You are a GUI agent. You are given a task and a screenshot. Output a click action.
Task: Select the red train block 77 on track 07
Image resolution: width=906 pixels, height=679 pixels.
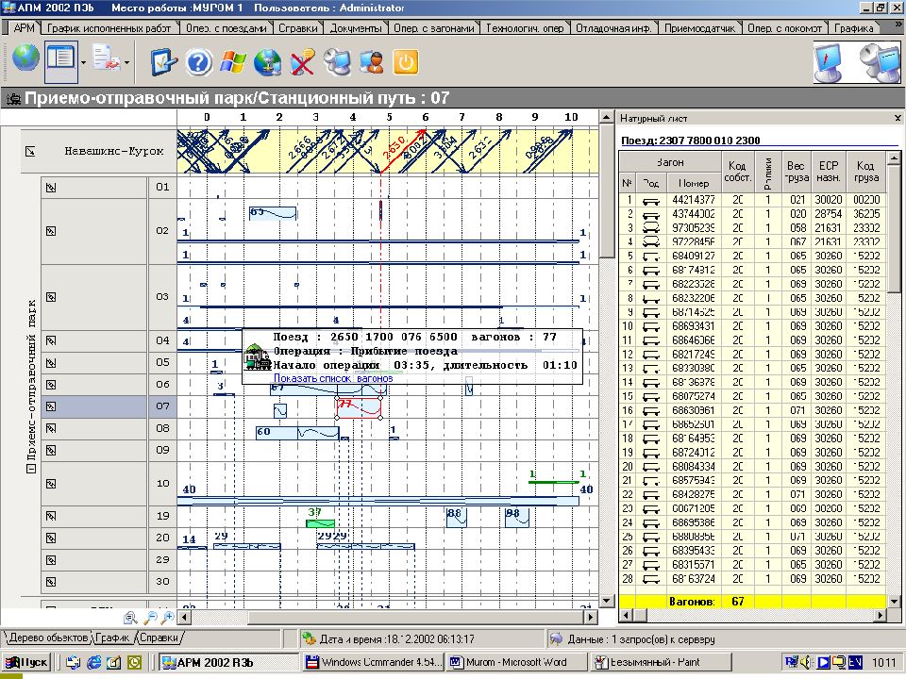[x=359, y=407]
